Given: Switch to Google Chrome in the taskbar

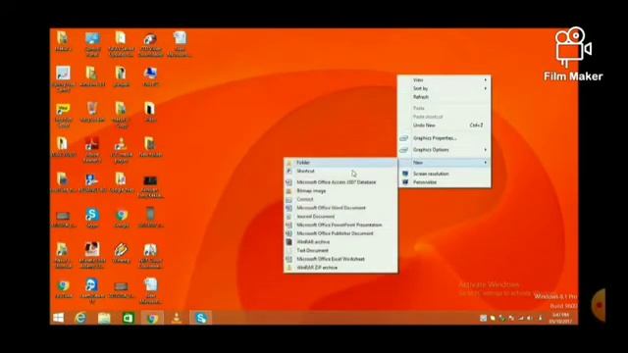Looking at the screenshot, I should pyautogui.click(x=152, y=318).
